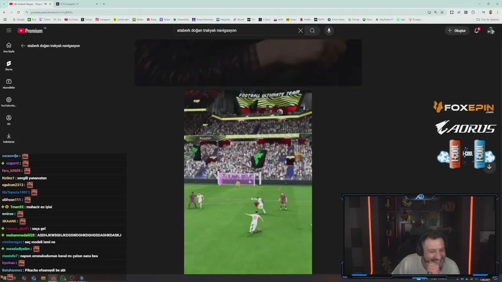Open WhatsApp from taskbar
The image size is (502, 282).
63,278
